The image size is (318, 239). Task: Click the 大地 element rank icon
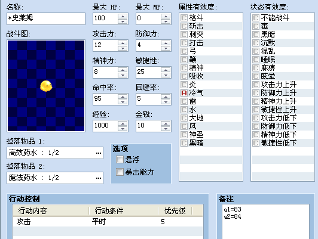(x=184, y=118)
